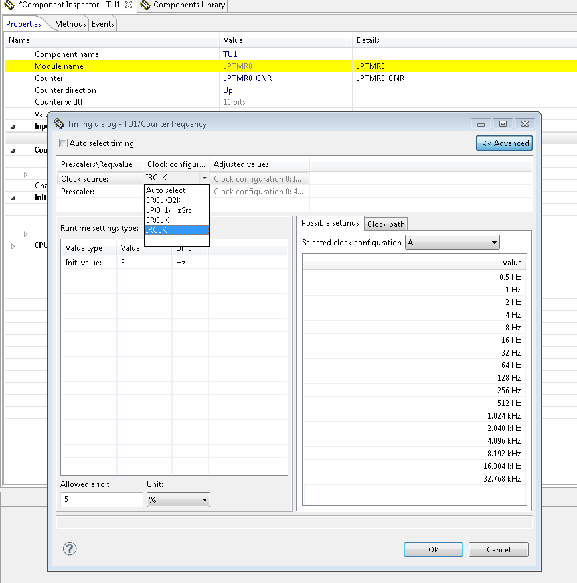This screenshot has height=583, width=577.
Task: Enable the Auto select timing checkbox
Action: click(64, 143)
